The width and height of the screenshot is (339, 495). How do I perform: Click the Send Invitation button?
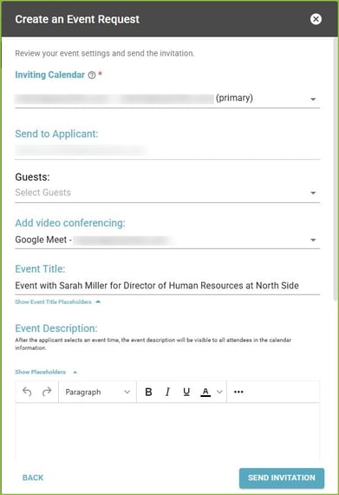click(282, 478)
